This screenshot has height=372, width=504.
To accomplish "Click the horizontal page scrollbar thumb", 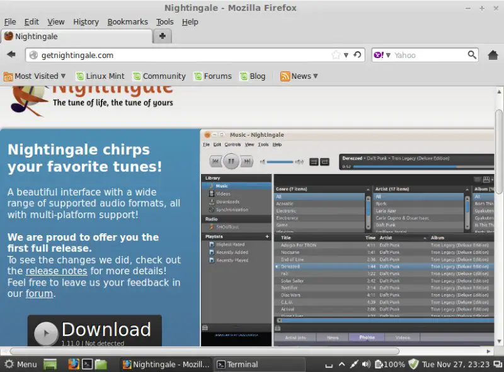I will point(205,351).
